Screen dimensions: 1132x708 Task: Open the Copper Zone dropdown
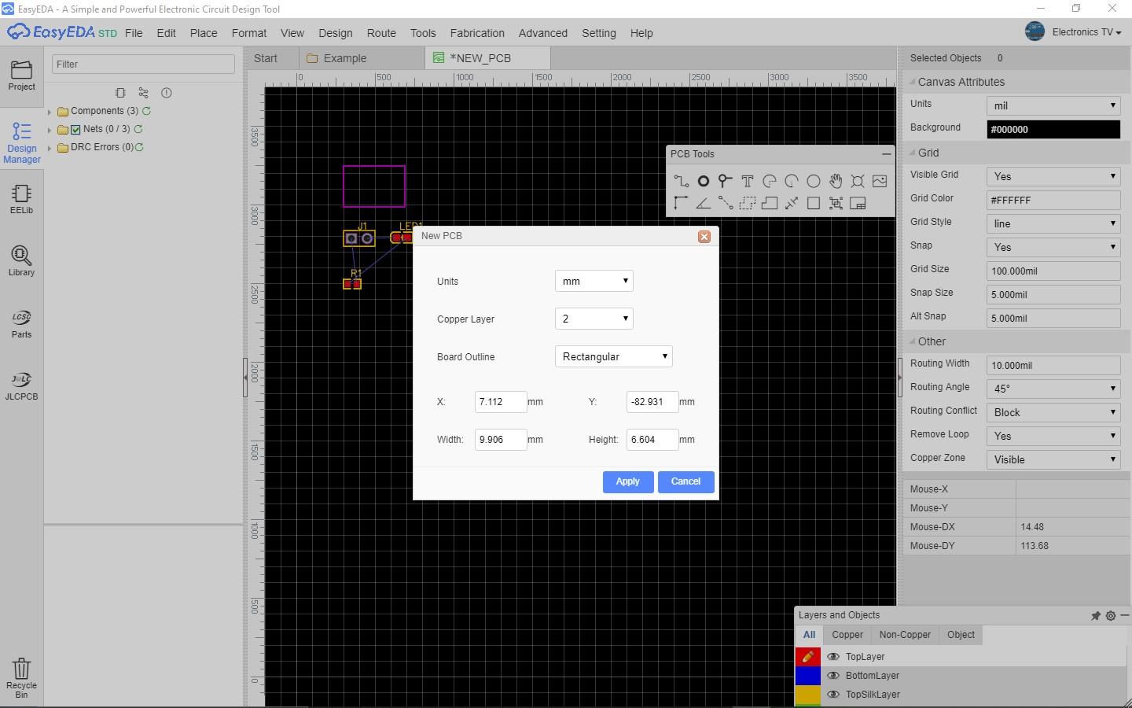(1053, 459)
